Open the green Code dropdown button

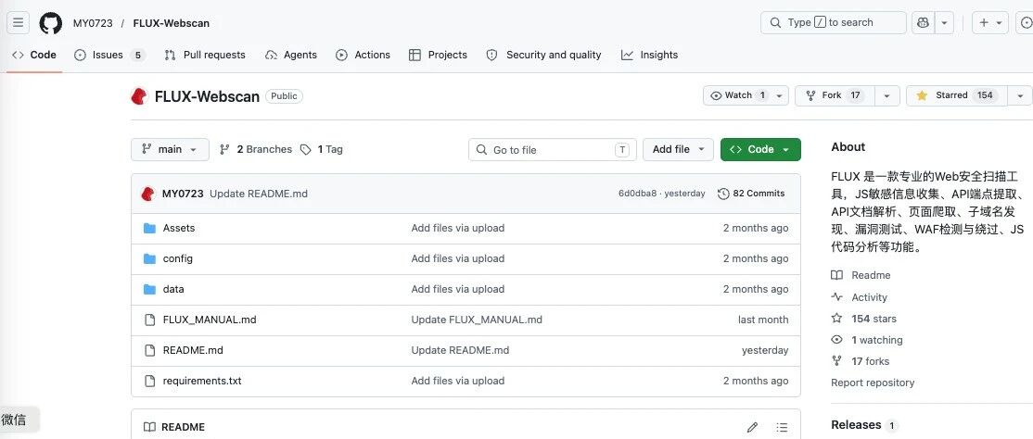(761, 149)
